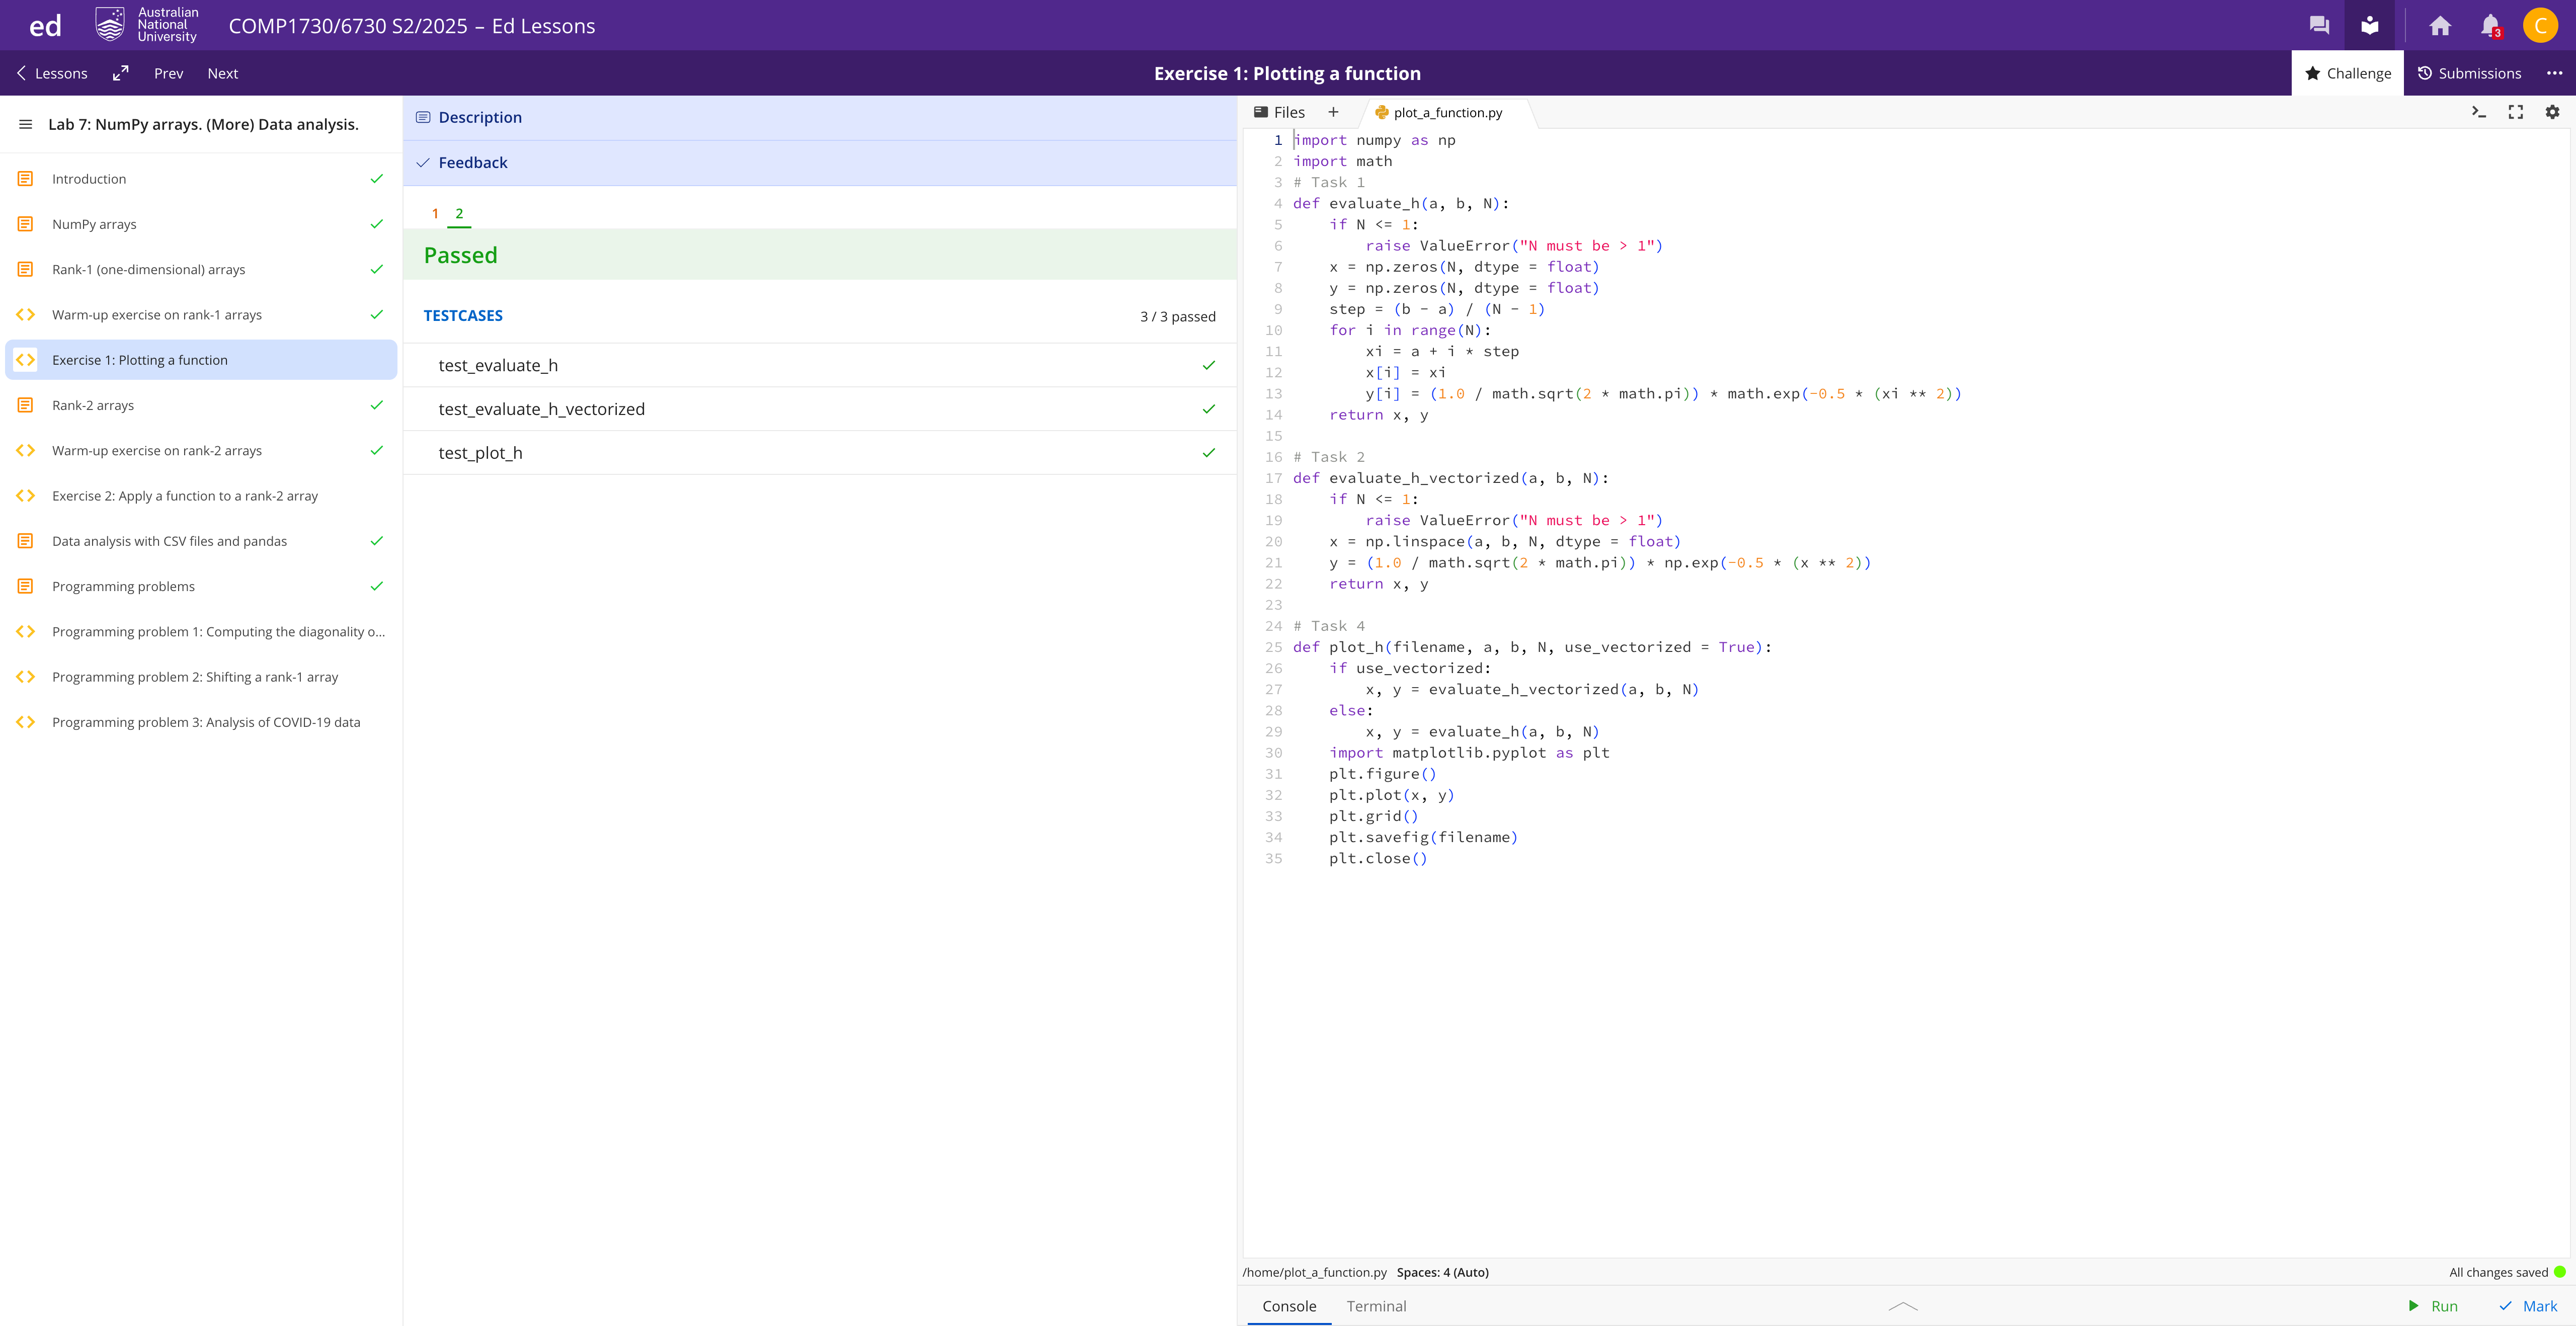Open Exercise 2: Apply a function slide
Viewport: 2576px width, 1326px height.
click(x=201, y=496)
